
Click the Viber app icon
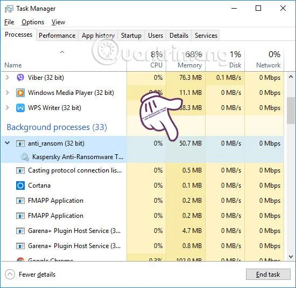pyautogui.click(x=20, y=78)
